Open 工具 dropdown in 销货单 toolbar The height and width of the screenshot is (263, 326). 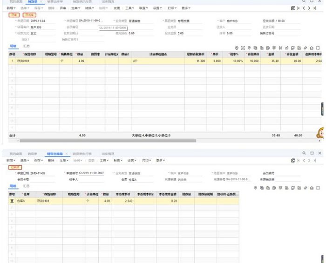[129, 8]
